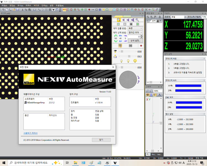Click the print icon in the main toolbar
The height and width of the screenshot is (166, 207).
pyautogui.click(x=34, y=10)
